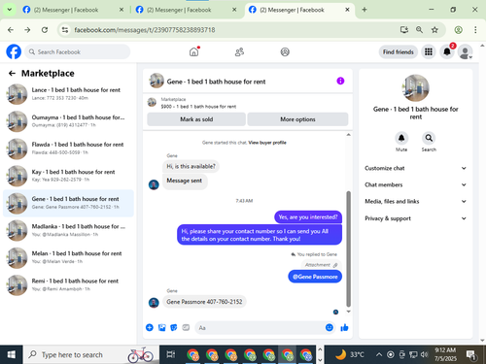Image resolution: width=486 pixels, height=364 pixels.
Task: Open the Chrome profile icon
Action: (x=458, y=30)
